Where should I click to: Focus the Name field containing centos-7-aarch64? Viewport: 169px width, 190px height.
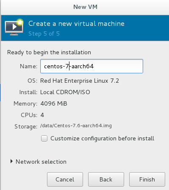(91, 66)
